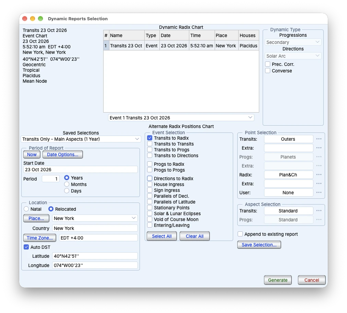The width and height of the screenshot is (347, 313).
Task: Check Parallels of Latitude option
Action: 150,201
